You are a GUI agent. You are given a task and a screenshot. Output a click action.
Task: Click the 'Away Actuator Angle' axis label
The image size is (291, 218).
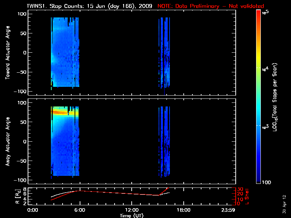(7, 142)
